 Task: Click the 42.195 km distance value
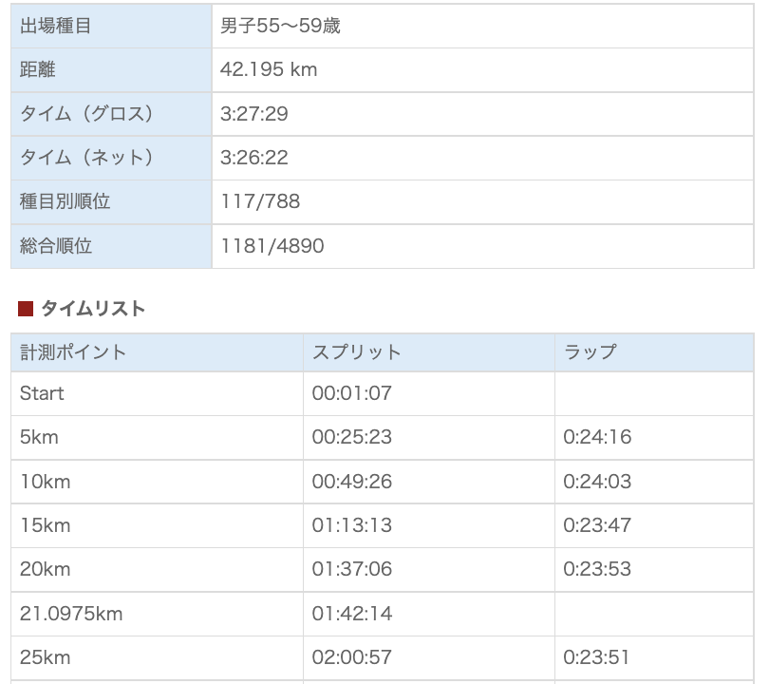pos(269,70)
